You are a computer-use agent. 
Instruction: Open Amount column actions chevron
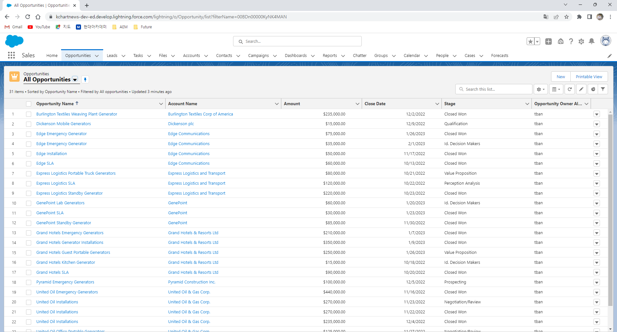click(357, 104)
